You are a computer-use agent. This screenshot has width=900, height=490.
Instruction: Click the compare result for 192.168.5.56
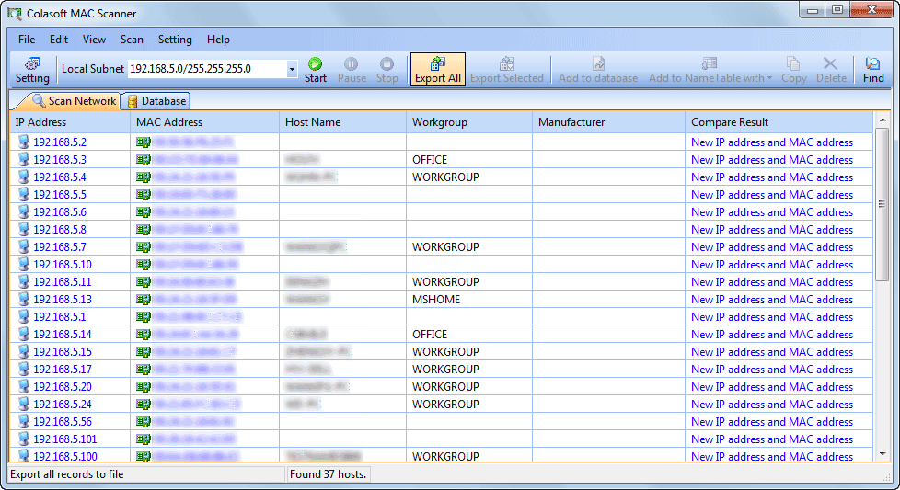pyautogui.click(x=772, y=422)
